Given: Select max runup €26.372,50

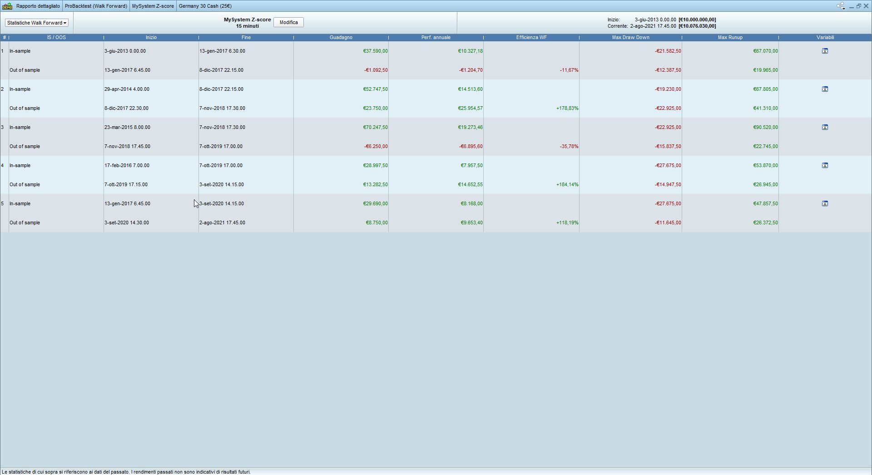Looking at the screenshot, I should [x=765, y=223].
